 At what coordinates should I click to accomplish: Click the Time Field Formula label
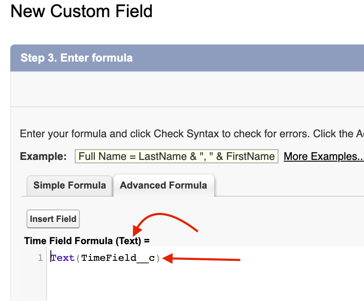pyautogui.click(x=68, y=241)
